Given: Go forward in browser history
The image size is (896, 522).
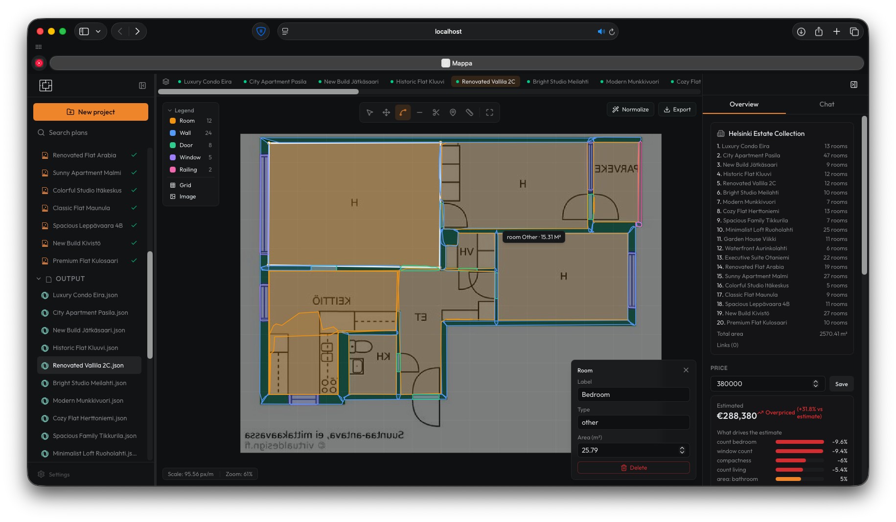Looking at the screenshot, I should [x=138, y=31].
